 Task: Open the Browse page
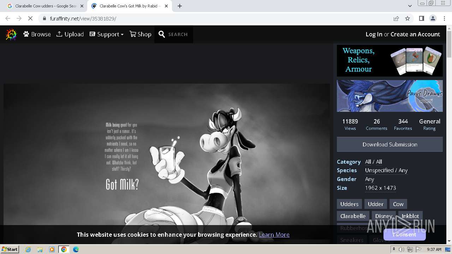(37, 34)
